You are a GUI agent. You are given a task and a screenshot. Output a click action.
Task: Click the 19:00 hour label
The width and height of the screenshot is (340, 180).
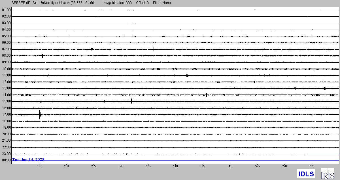click(x=6, y=128)
